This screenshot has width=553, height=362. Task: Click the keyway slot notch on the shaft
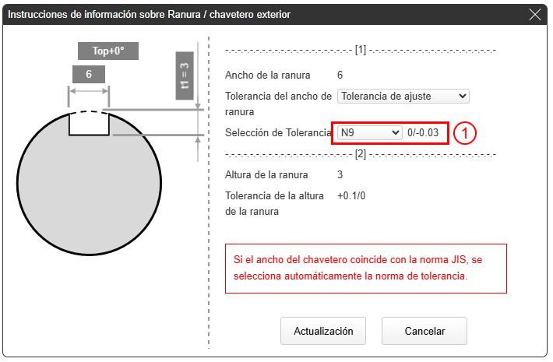tap(89, 125)
